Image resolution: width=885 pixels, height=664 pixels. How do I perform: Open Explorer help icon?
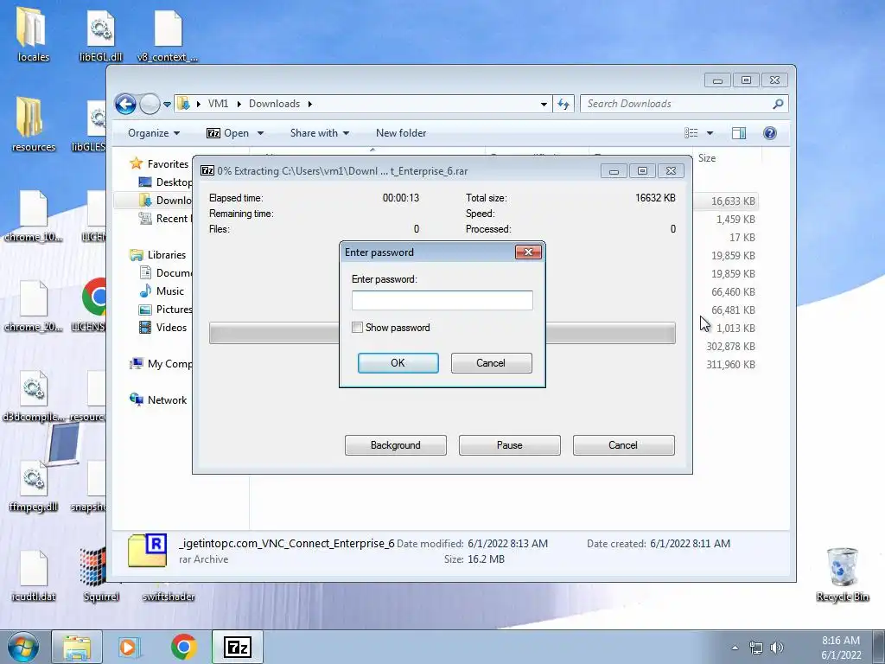click(x=770, y=133)
